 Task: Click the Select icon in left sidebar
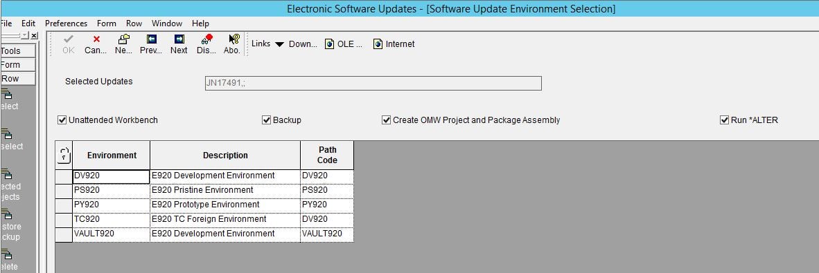(x=6, y=94)
